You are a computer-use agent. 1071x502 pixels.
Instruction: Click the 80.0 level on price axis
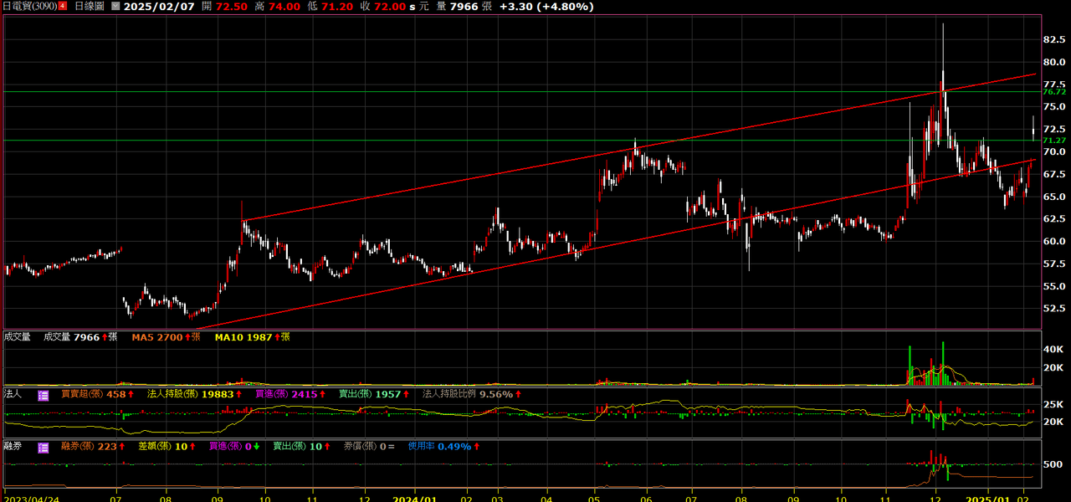pos(1053,62)
